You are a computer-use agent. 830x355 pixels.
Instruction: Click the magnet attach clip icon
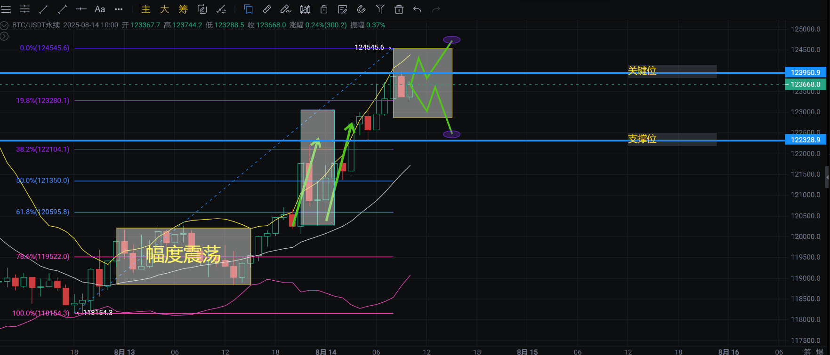pos(361,9)
